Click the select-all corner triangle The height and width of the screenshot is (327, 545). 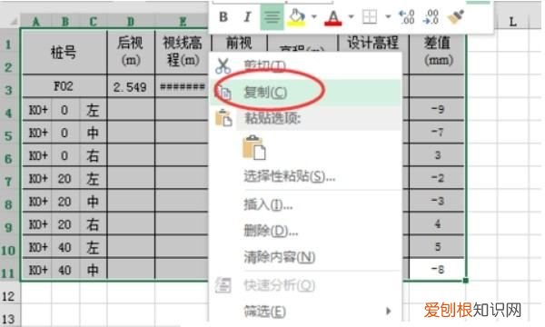coord(13,22)
